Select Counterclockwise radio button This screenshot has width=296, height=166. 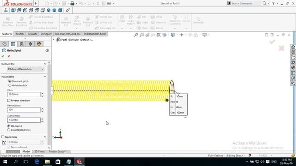click(x=9, y=130)
